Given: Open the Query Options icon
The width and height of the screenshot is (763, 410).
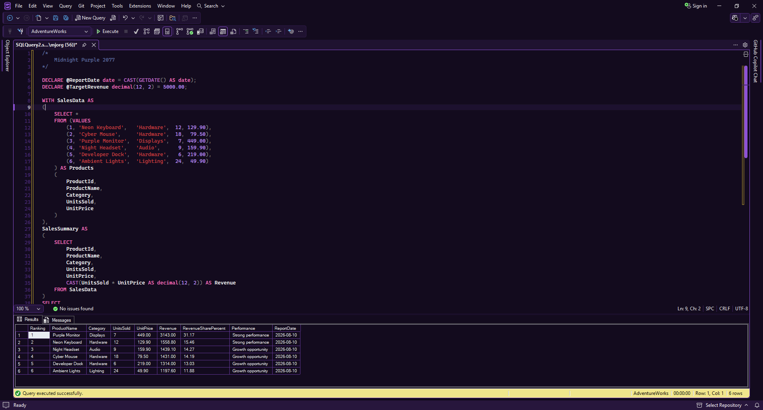Looking at the screenshot, I should (x=157, y=31).
